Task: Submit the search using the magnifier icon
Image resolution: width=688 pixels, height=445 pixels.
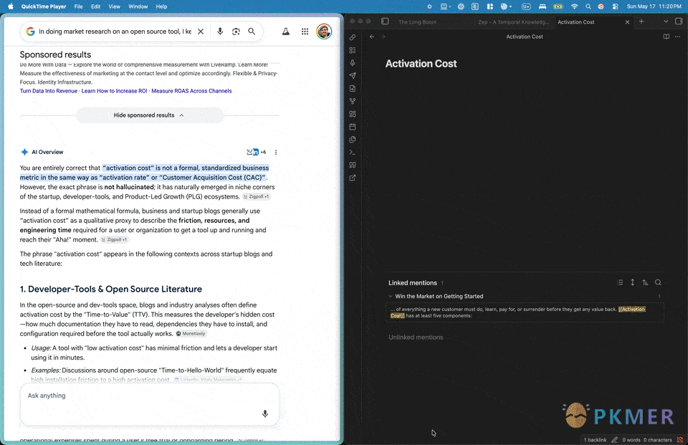Action: (252, 31)
